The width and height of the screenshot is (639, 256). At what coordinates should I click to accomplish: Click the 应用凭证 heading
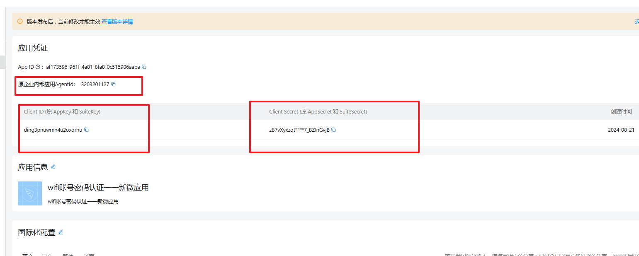(33, 48)
